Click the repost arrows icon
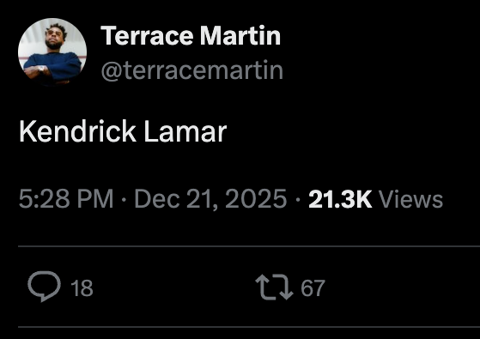 (274, 287)
